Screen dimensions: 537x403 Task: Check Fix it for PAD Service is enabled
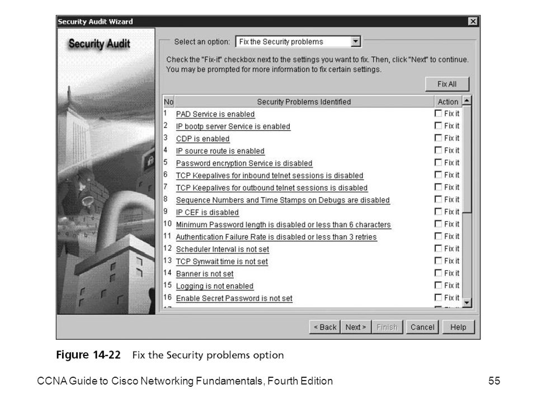click(438, 114)
